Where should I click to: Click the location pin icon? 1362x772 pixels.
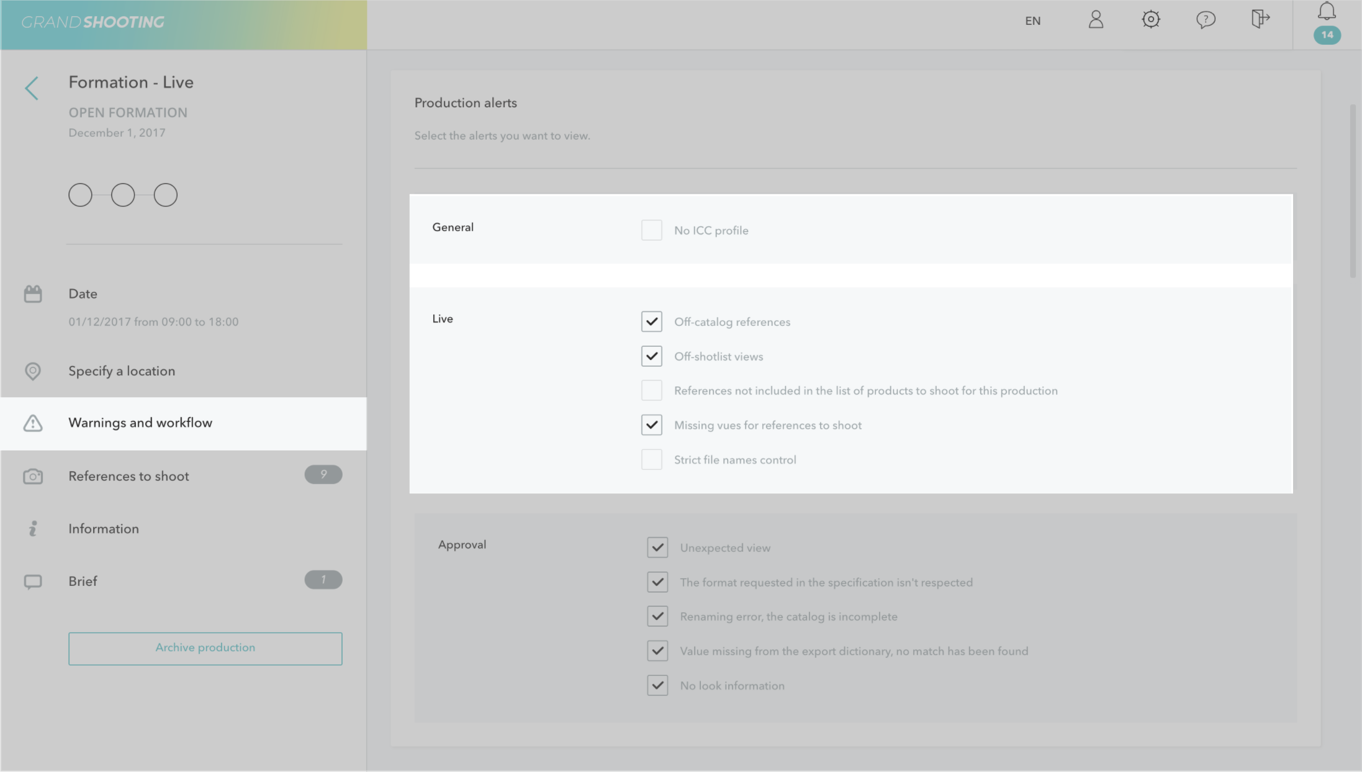[x=33, y=371]
